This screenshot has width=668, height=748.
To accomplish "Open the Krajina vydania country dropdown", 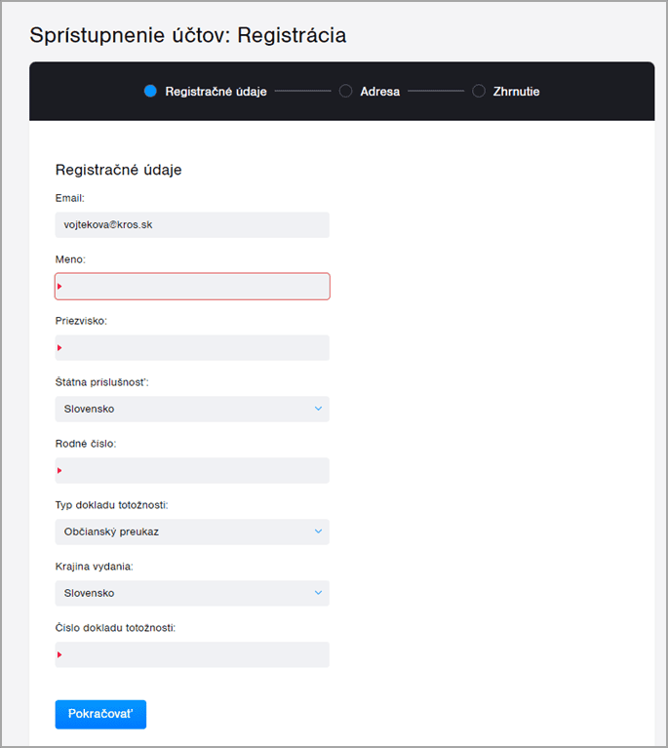I will tap(191, 593).
